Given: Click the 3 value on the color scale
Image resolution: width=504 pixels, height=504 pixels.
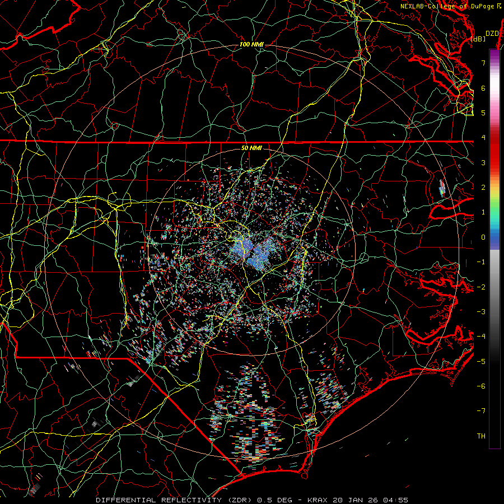Looking at the screenshot, I should (483, 162).
